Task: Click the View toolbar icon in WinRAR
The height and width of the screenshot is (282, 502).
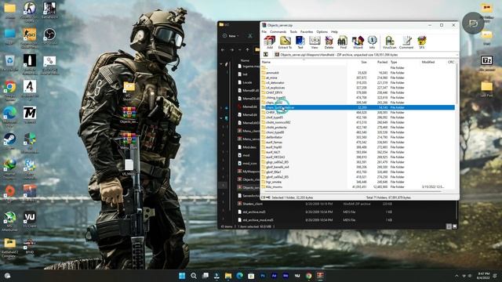Action: point(315,42)
